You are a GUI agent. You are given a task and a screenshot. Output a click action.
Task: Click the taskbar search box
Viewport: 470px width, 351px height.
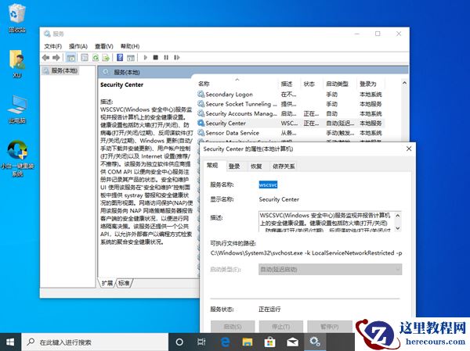click(x=95, y=342)
